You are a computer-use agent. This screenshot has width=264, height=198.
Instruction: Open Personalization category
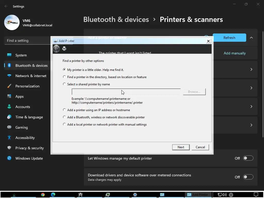pos(27,86)
